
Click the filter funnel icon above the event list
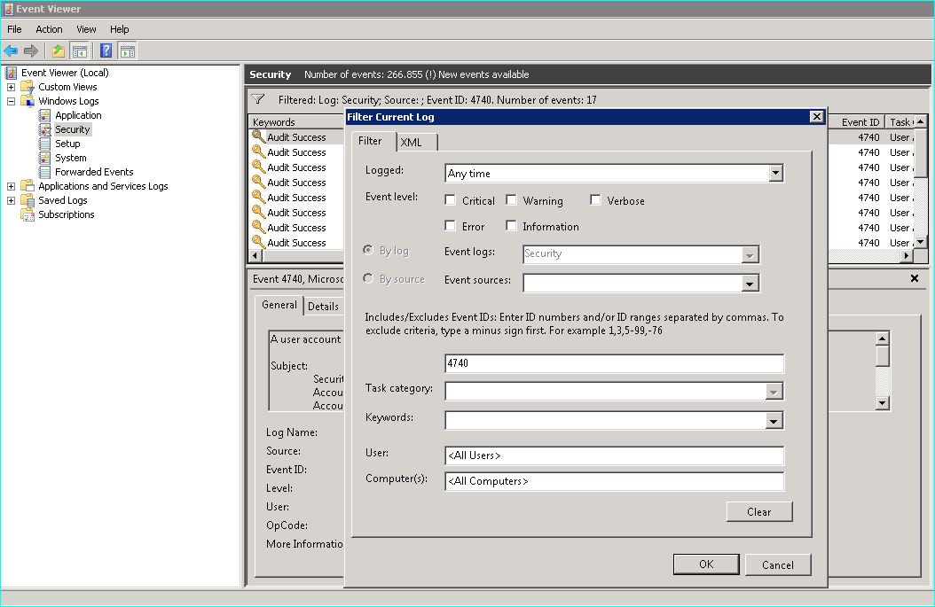pos(258,99)
